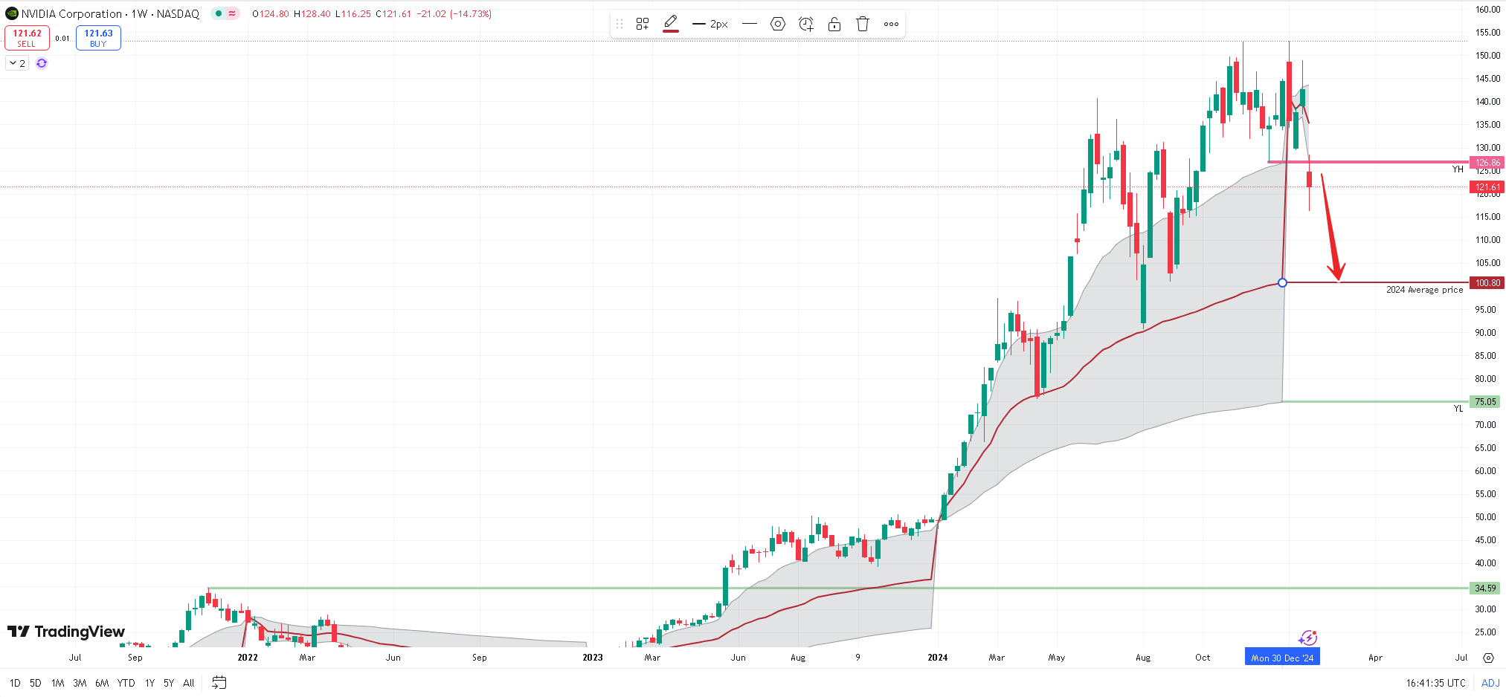Click the 121.63 BUY button
1506x697 pixels.
tap(98, 38)
